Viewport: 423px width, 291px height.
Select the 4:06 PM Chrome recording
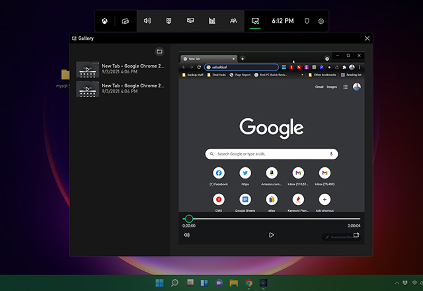point(119,69)
